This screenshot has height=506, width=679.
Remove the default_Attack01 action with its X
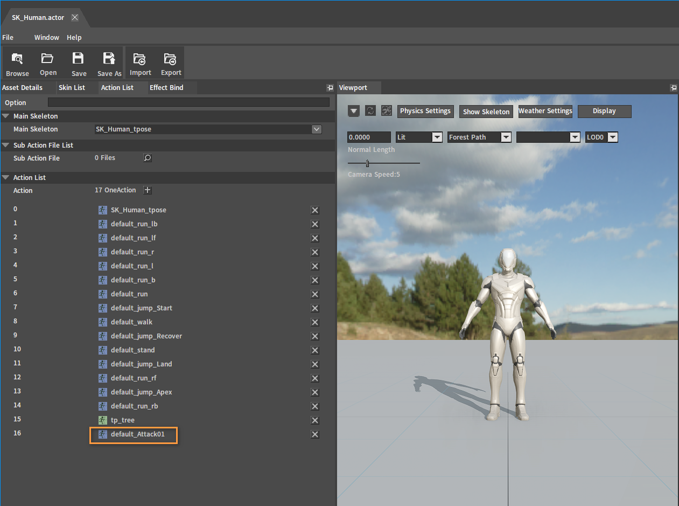(x=315, y=434)
